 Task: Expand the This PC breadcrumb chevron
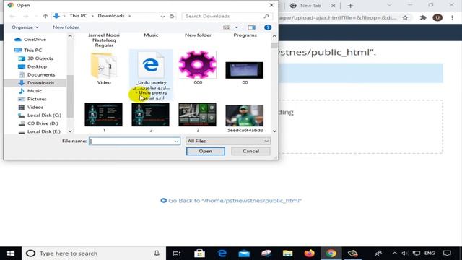pos(92,16)
